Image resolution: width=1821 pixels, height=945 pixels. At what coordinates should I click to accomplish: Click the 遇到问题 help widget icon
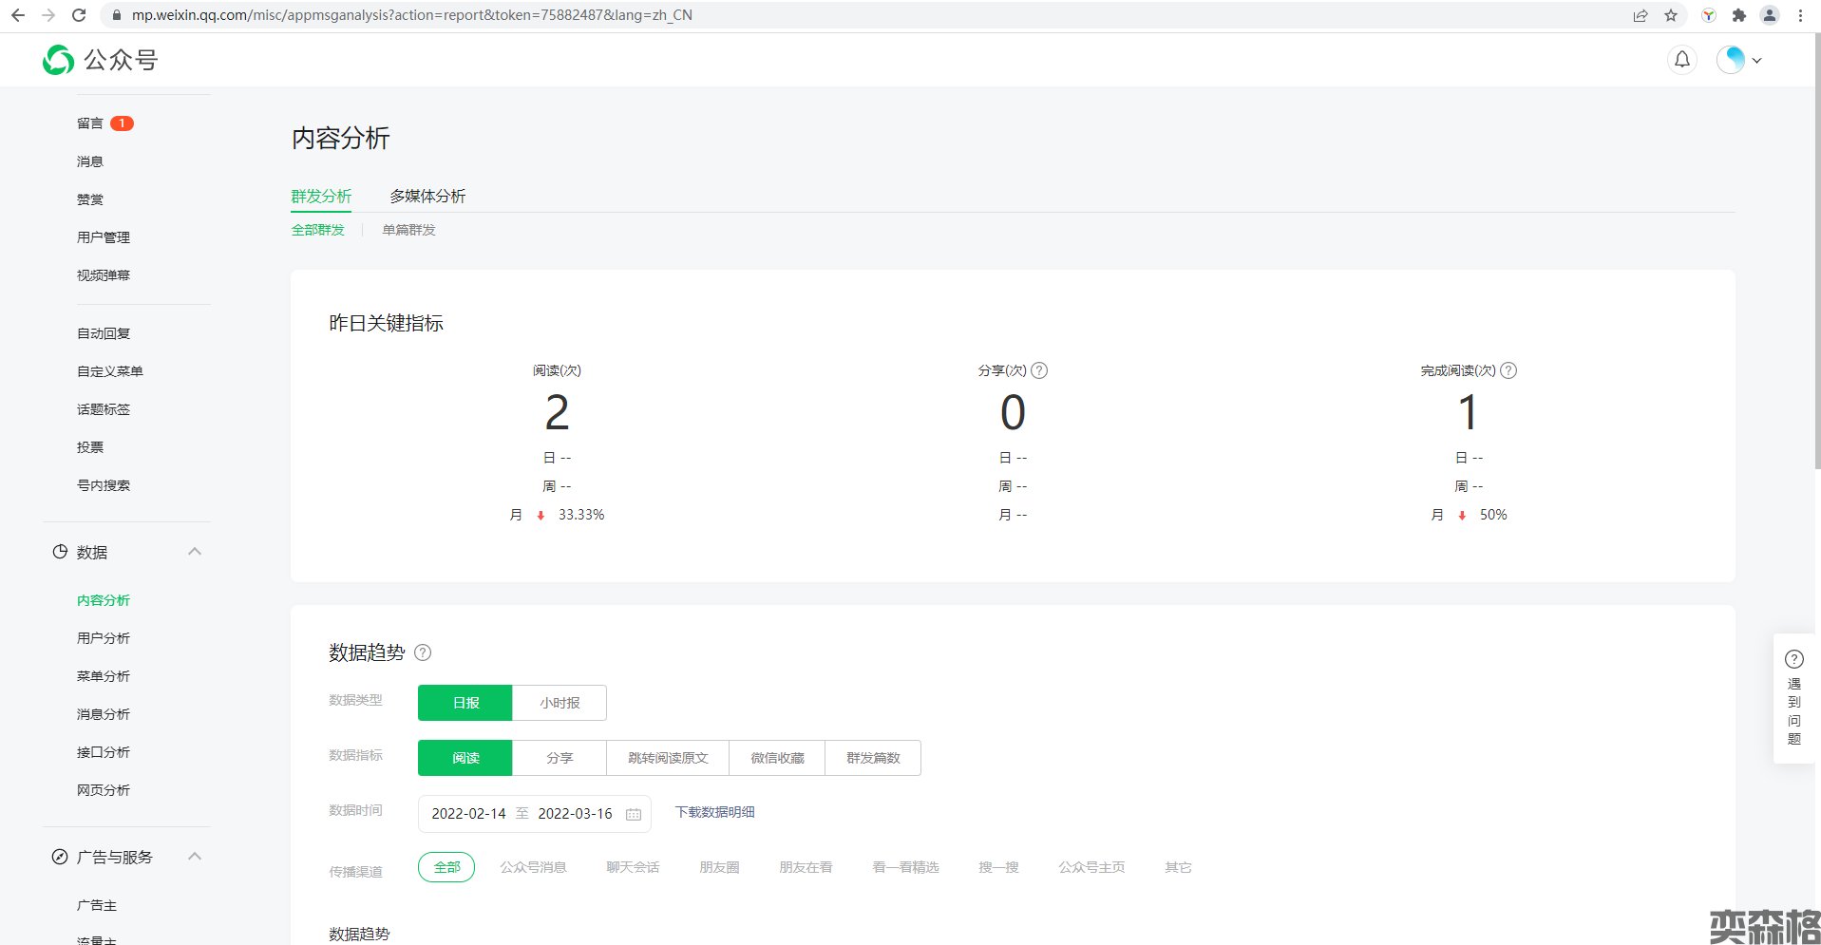[x=1793, y=659]
